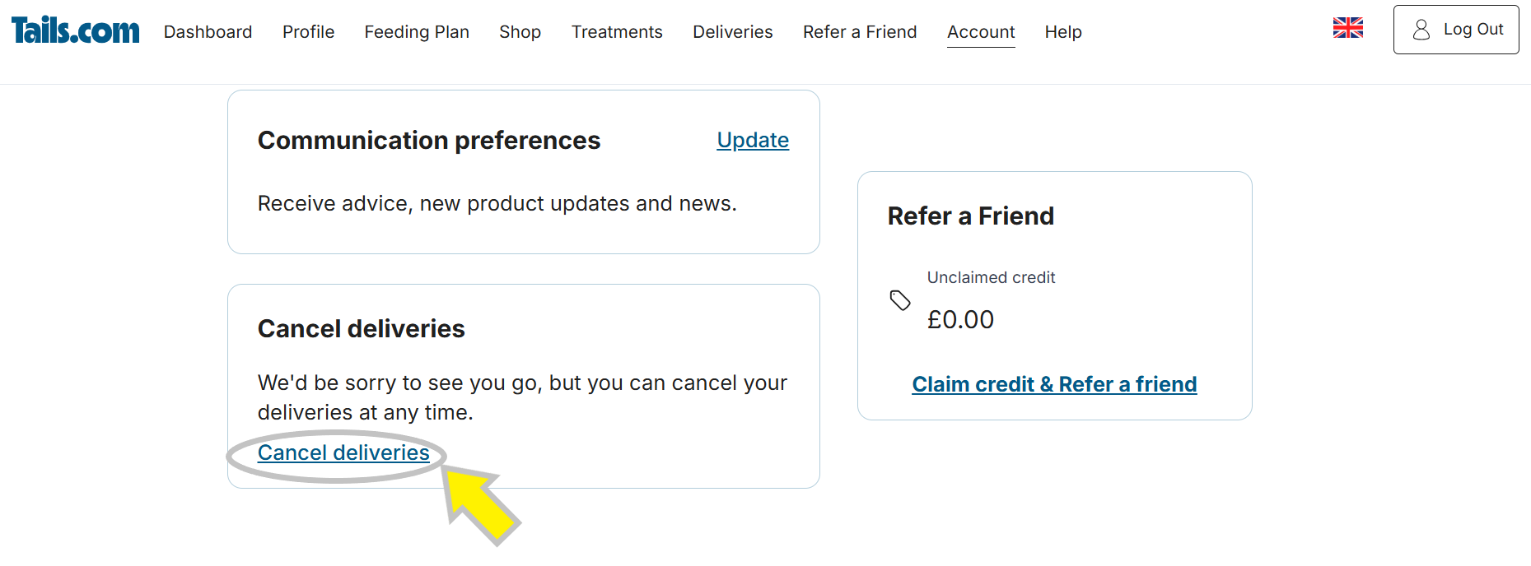Click the £0.00 unclaimed credit amount
Viewport: 1531px width, 566px height.
(960, 320)
